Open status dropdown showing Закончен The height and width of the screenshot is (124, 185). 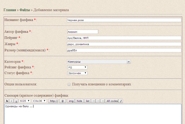(77, 73)
